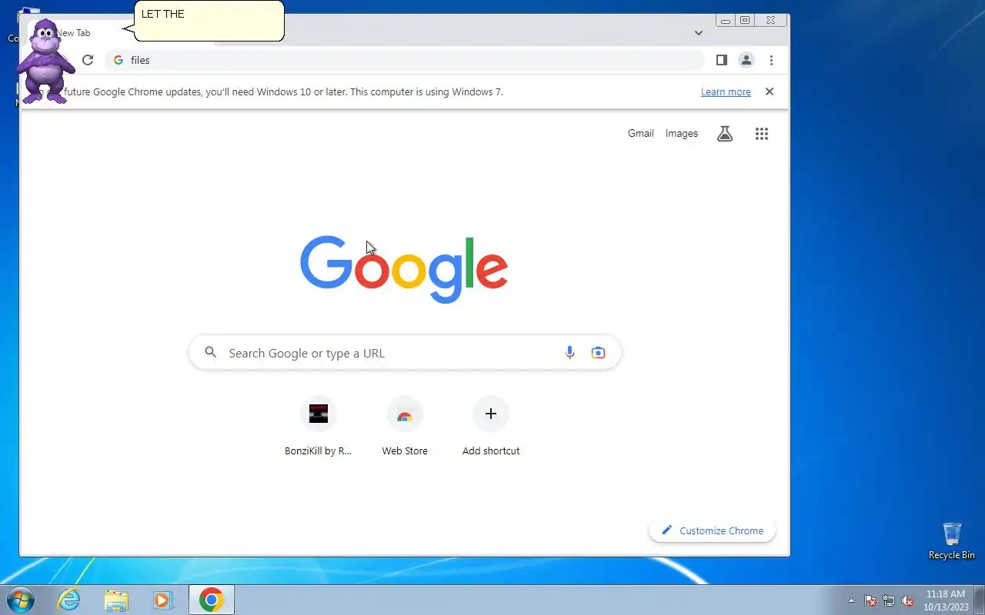This screenshot has width=985, height=615.
Task: Open Google Images link
Action: [x=681, y=134]
